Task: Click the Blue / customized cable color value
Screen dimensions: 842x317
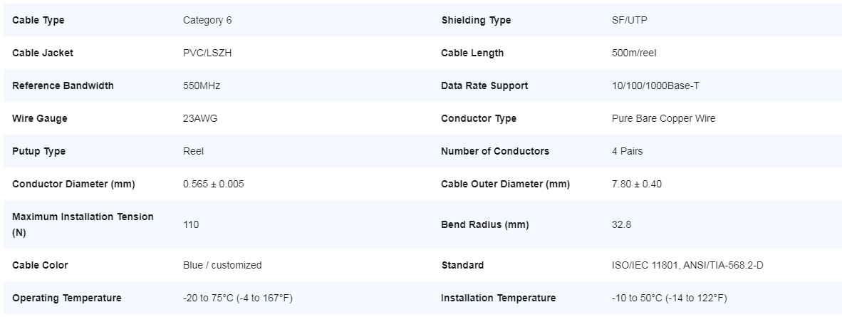Action: point(222,265)
